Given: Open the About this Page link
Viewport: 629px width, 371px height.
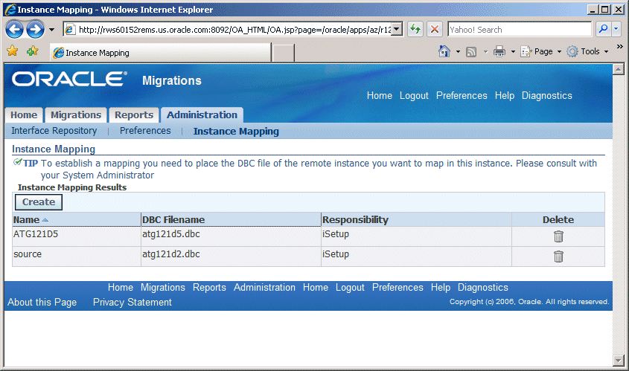Looking at the screenshot, I should 42,302.
